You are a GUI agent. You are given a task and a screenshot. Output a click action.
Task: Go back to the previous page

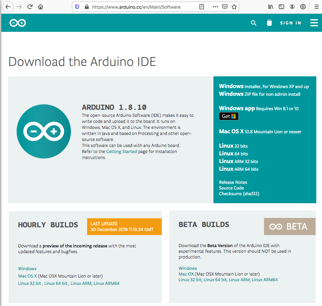8,7
